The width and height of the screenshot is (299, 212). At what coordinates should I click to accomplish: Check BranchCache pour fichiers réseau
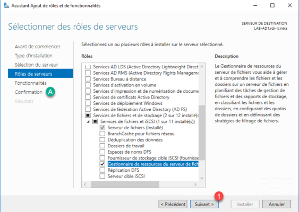[x=102, y=134]
